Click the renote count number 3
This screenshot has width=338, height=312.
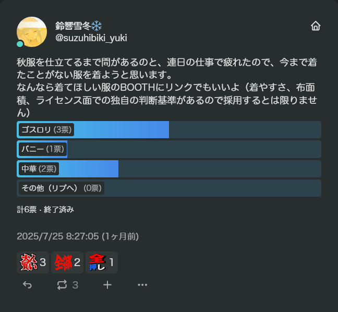click(75, 285)
